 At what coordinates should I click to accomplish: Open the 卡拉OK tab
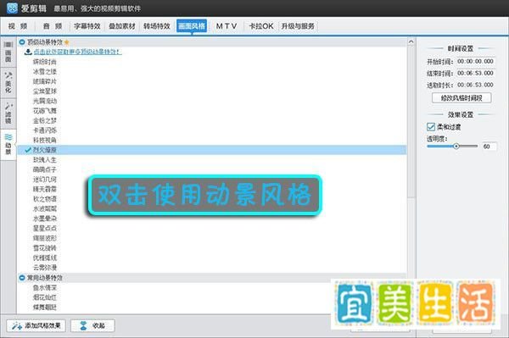click(261, 26)
